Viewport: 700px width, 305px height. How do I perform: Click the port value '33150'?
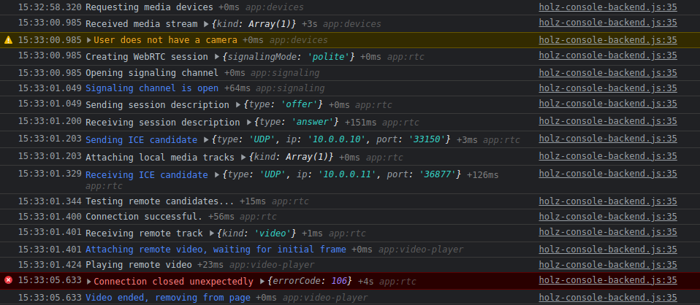429,139
